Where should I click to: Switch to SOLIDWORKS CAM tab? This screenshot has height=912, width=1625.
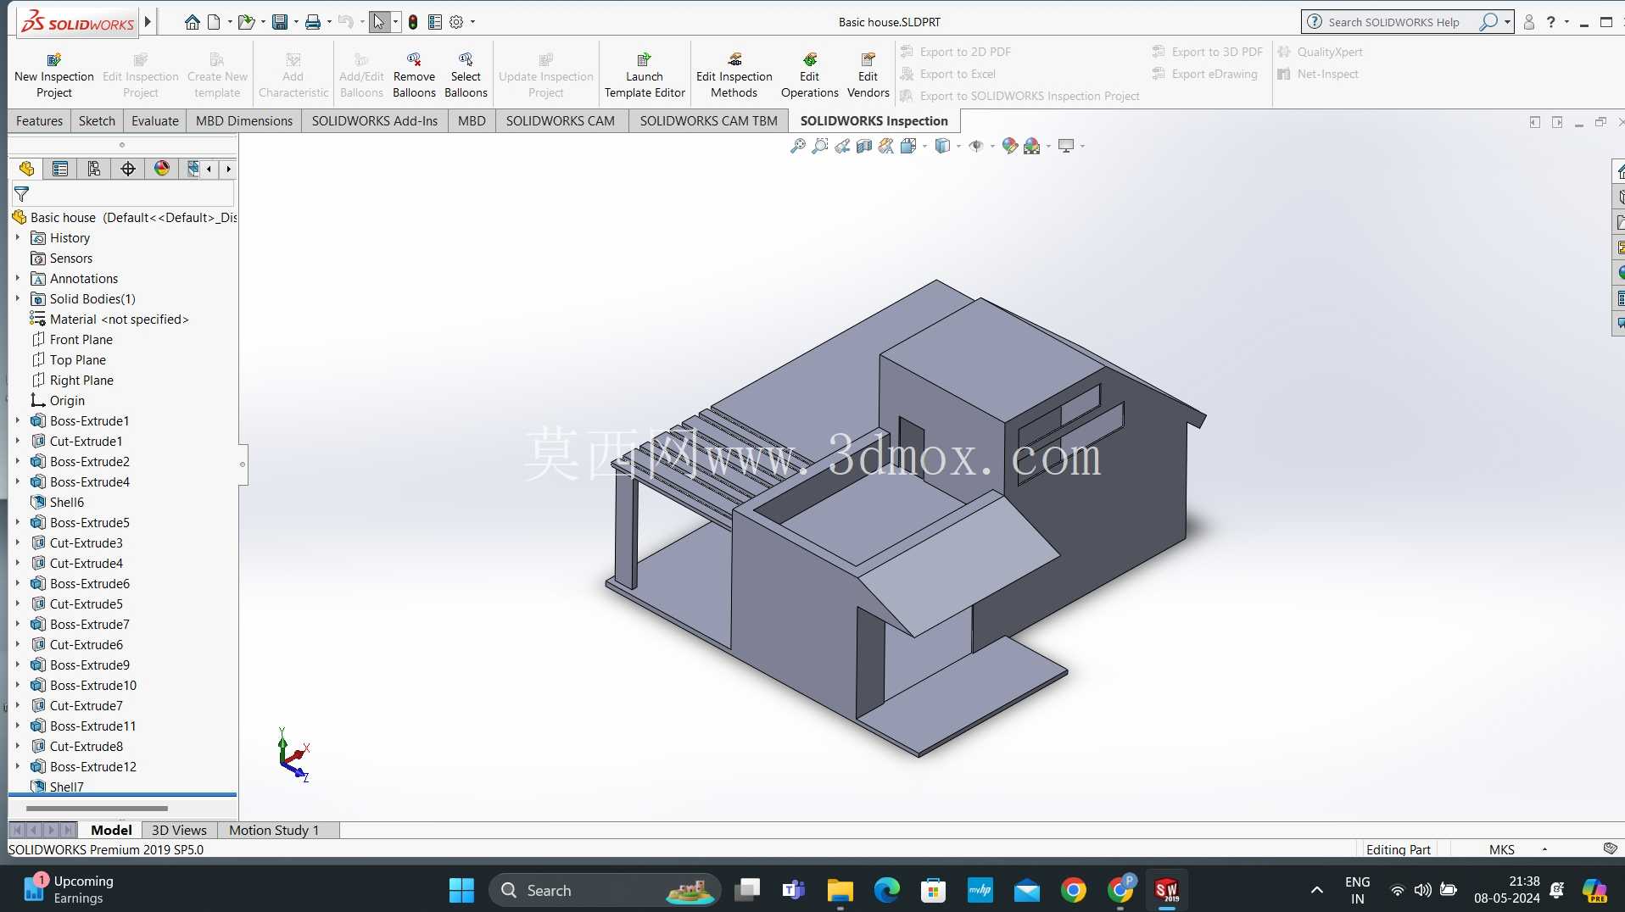[x=560, y=120]
